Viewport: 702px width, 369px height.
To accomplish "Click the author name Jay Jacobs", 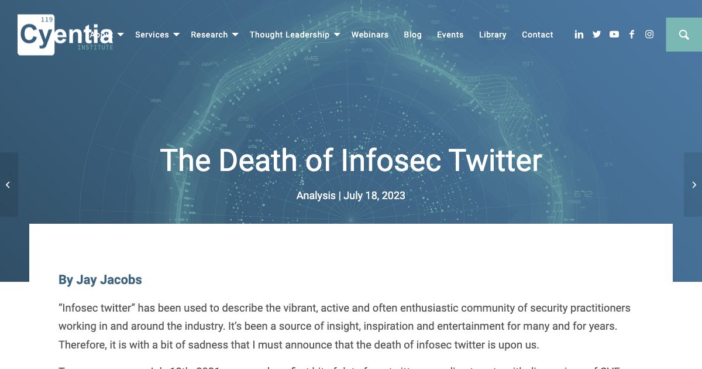I will tap(109, 280).
